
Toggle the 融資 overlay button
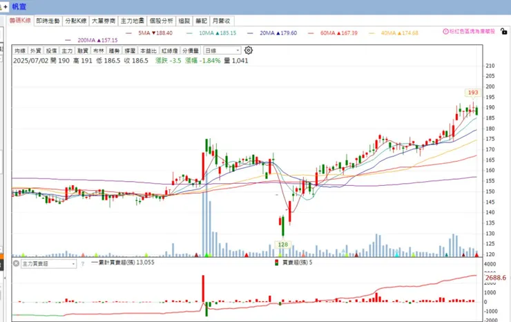tap(82, 50)
